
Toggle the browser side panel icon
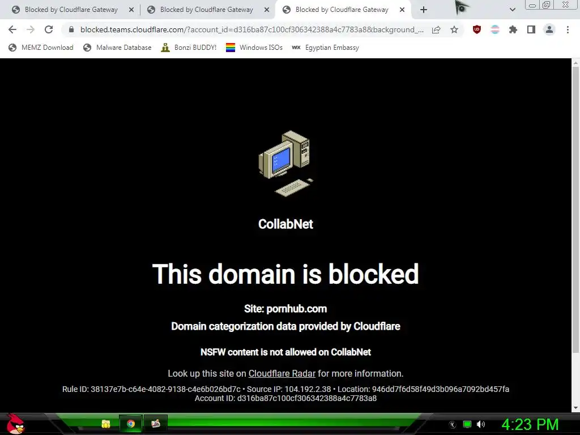[531, 29]
